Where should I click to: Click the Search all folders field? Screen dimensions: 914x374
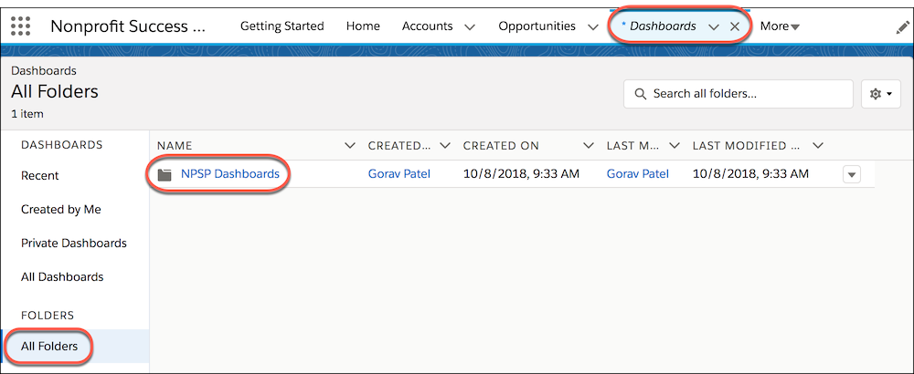pyautogui.click(x=738, y=94)
